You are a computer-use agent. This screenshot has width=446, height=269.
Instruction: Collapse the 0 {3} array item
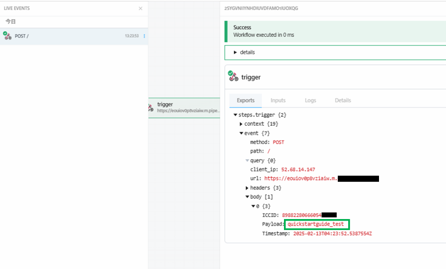point(253,206)
